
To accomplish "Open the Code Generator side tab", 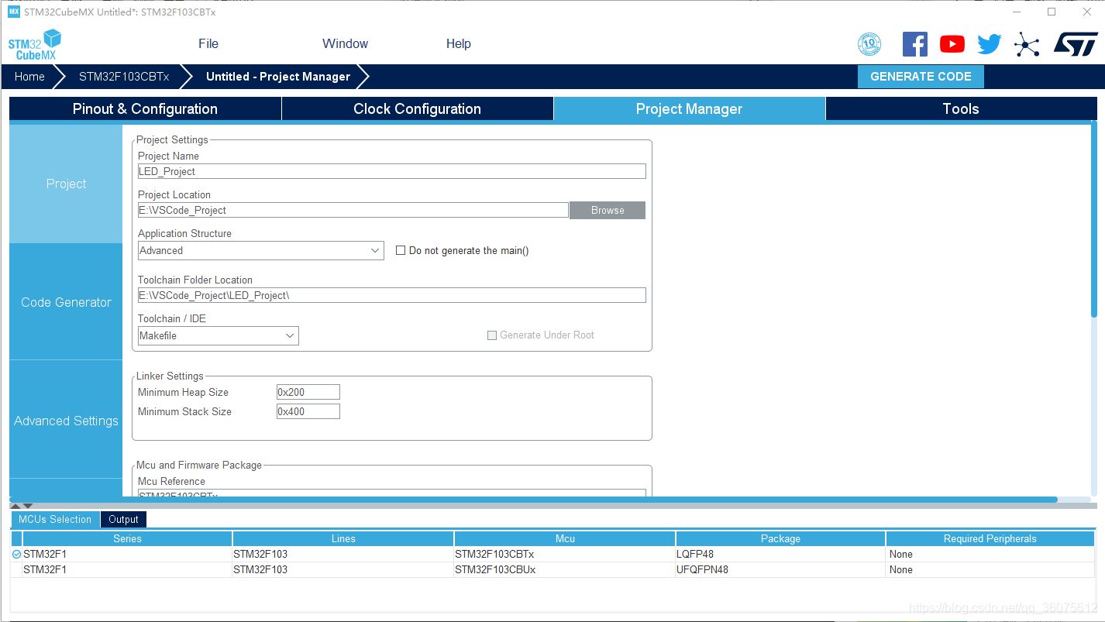I will 66,302.
